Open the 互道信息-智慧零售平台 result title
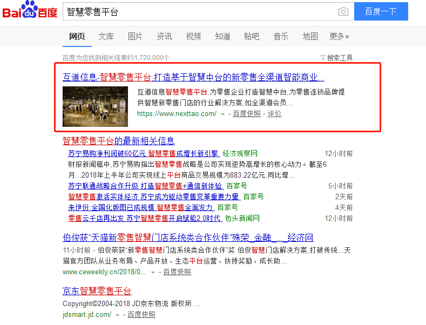 coord(193,77)
